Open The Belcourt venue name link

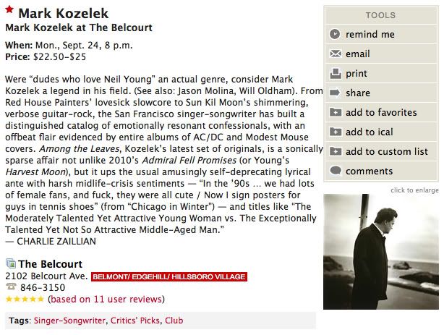[x=50, y=263]
